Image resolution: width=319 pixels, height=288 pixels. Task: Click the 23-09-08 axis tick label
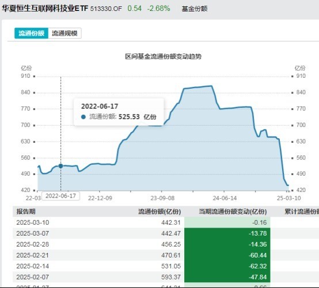point(162,198)
